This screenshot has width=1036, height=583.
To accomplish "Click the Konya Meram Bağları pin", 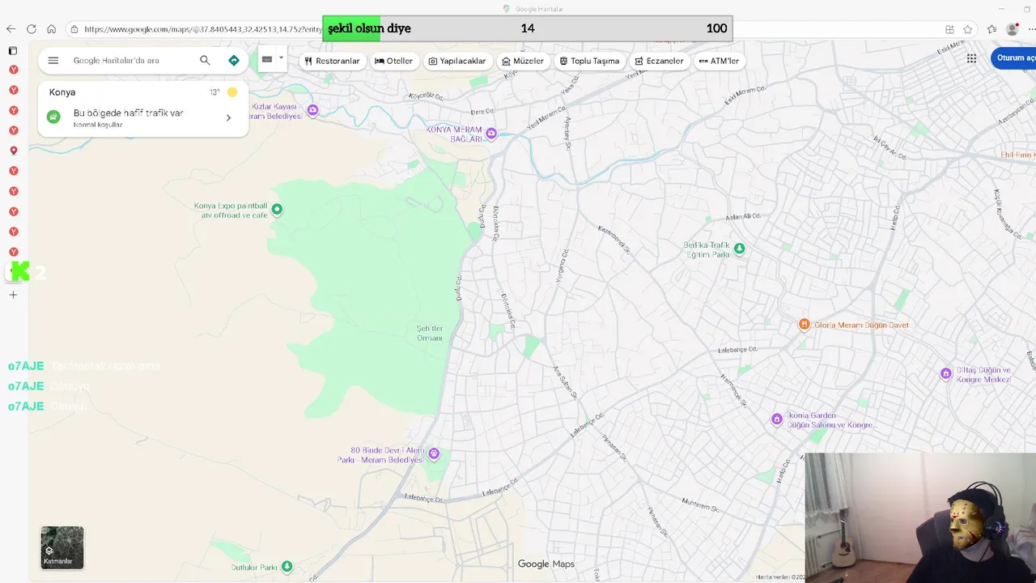I will tap(491, 134).
